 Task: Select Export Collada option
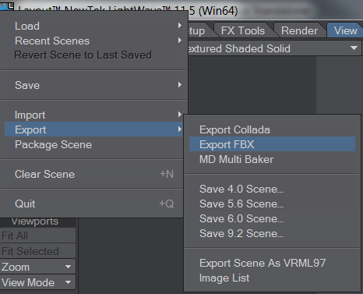pyautogui.click(x=272, y=129)
